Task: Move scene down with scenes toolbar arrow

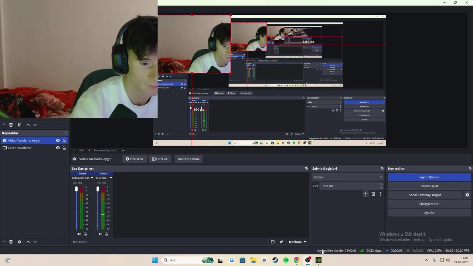Action: tap(35, 125)
